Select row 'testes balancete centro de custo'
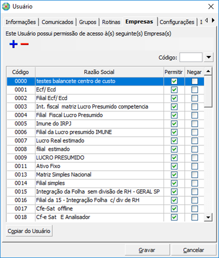The width and height of the screenshot is (219, 258). click(x=105, y=81)
